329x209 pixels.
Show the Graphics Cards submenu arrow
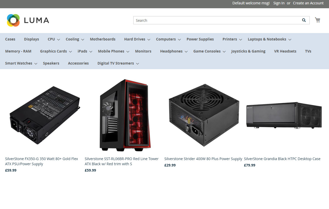(x=70, y=51)
